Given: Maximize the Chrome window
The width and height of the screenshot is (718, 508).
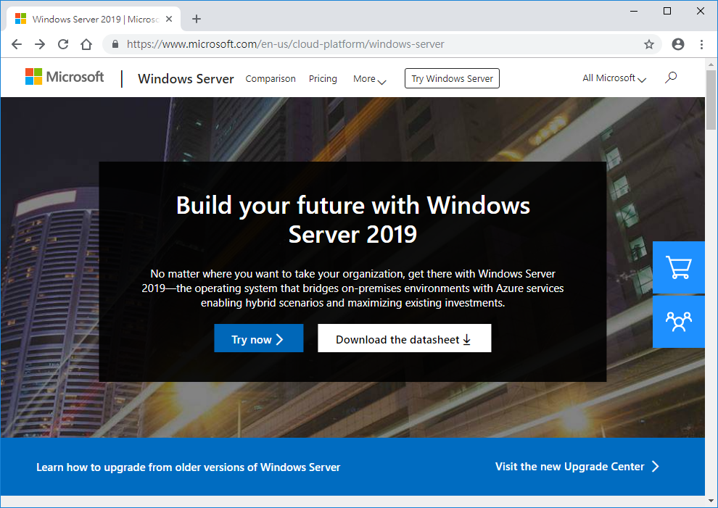Looking at the screenshot, I should 667,11.
